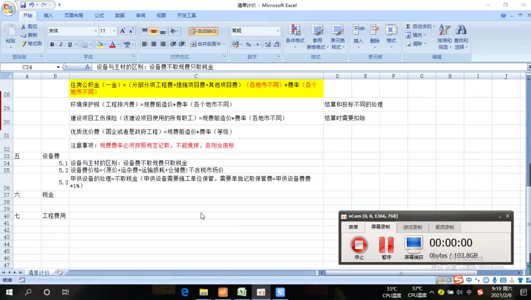Click the insert function fx button
The width and height of the screenshot is (531, 300).
pyautogui.click(x=88, y=67)
